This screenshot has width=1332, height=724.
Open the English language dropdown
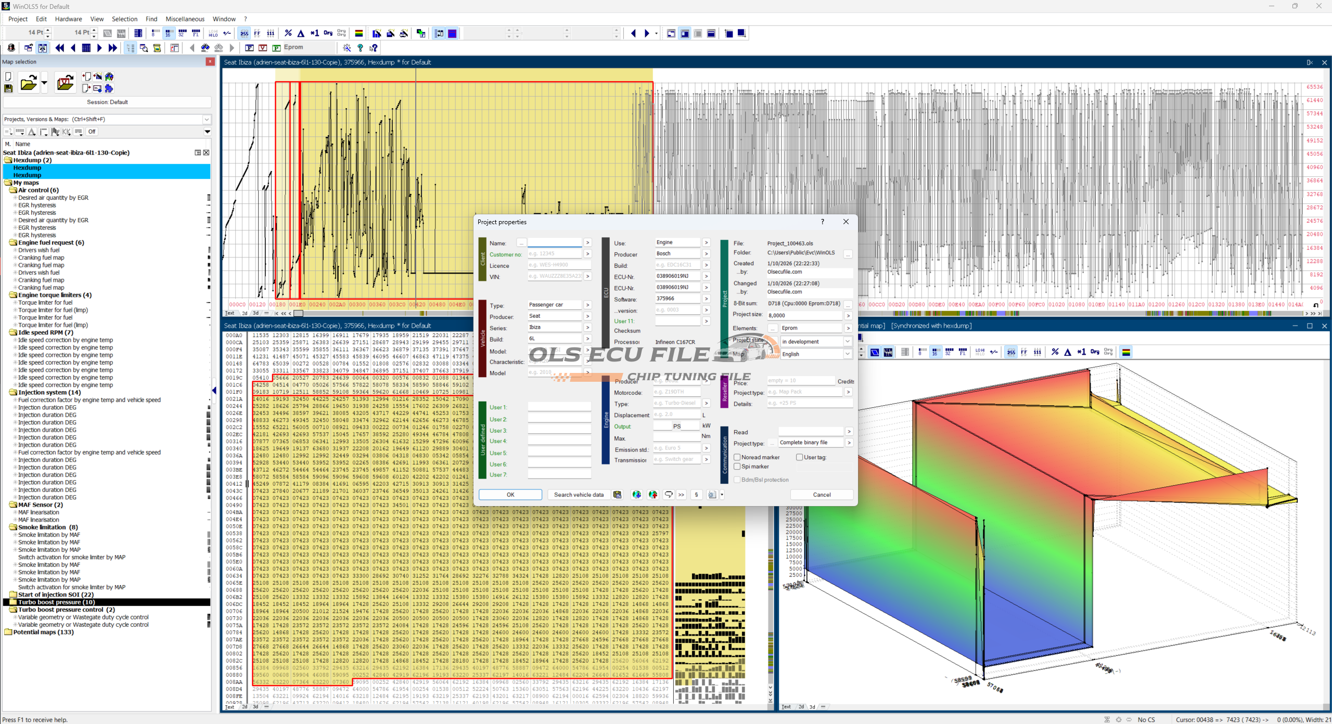tap(847, 354)
